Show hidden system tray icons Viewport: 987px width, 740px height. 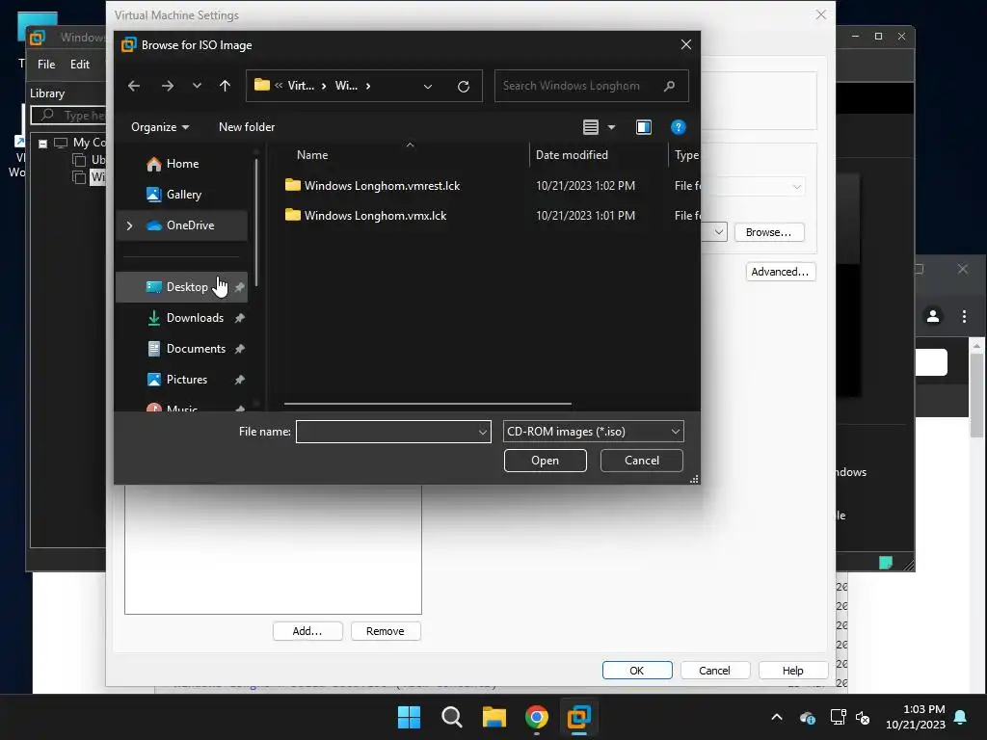pyautogui.click(x=777, y=717)
